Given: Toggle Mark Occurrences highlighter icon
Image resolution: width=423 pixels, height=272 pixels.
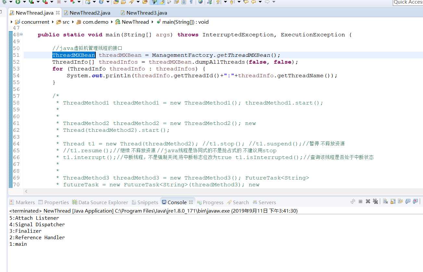Looking at the screenshot, I should (x=162, y=2).
